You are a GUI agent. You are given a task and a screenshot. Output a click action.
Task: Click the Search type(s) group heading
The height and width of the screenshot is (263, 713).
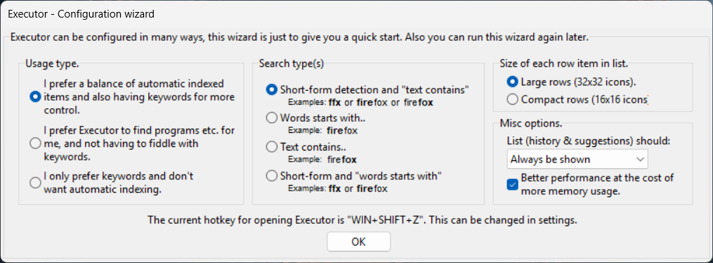coord(292,63)
